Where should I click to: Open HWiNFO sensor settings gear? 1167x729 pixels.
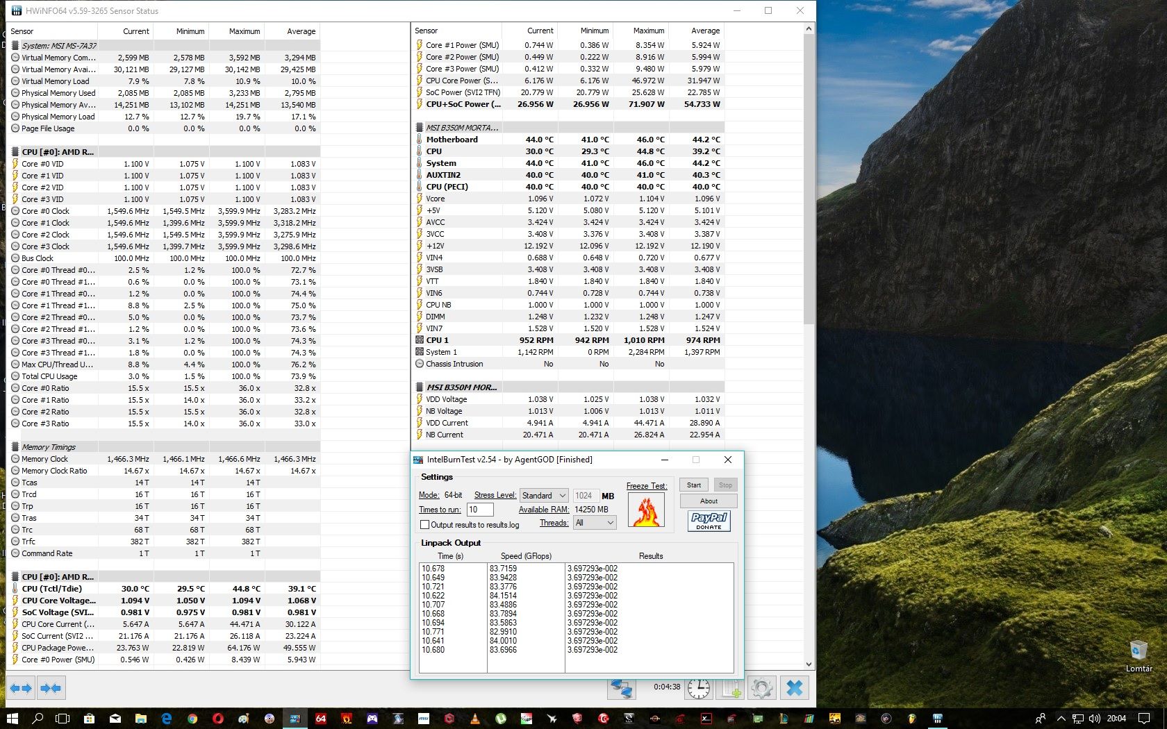point(762,688)
